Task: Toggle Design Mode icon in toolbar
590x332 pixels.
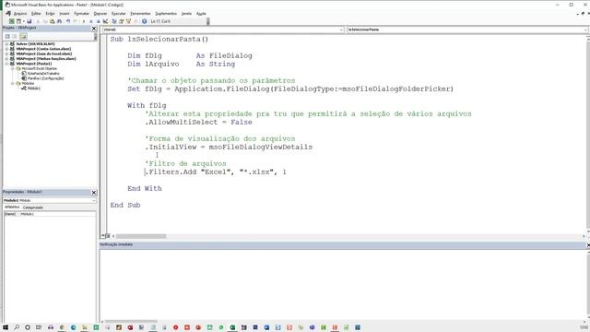Action: [x=105, y=21]
